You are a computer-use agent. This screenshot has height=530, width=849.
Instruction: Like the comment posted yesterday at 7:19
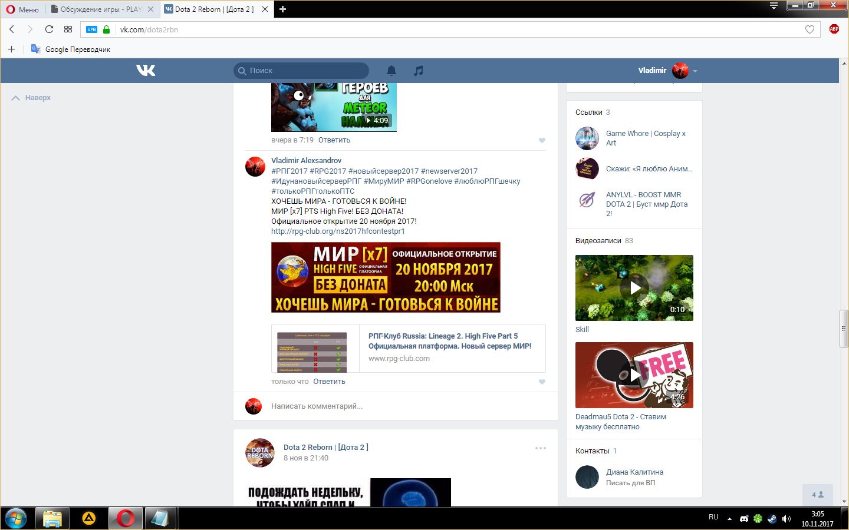coord(542,140)
